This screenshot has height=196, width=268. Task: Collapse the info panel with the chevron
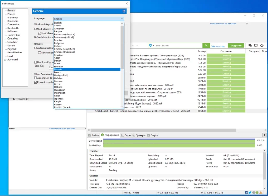(264, 135)
